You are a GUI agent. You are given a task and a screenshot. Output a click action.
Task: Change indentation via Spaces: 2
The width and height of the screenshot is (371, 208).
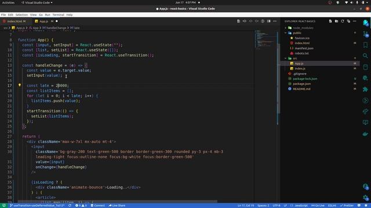[263, 206]
